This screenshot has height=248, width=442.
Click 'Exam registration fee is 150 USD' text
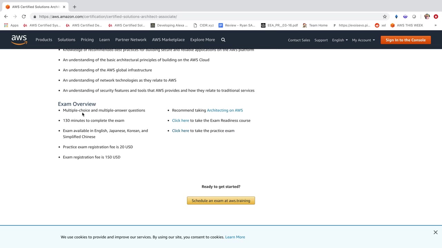pos(92,157)
